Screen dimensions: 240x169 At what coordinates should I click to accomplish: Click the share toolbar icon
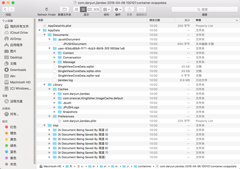[x=130, y=9]
